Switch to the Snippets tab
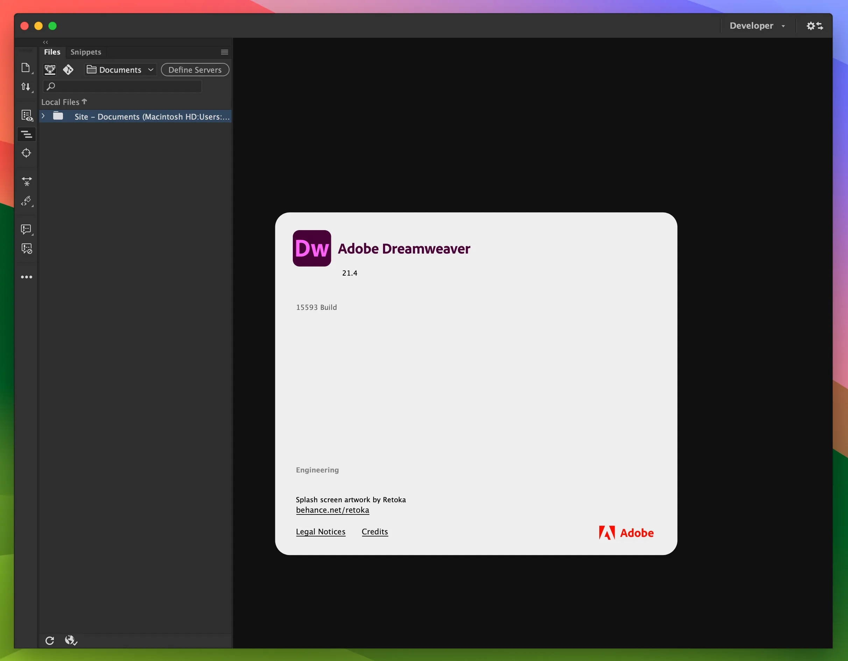Screen dimensions: 848x661 point(86,52)
